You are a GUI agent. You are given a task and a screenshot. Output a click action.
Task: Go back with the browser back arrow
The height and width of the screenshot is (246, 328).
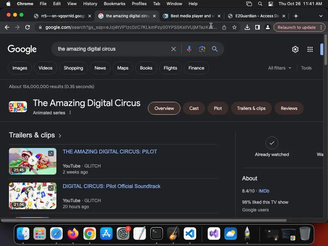[7, 28]
